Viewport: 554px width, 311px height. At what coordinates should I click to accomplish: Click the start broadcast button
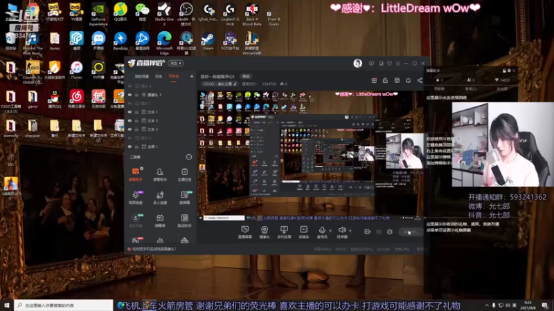(x=411, y=232)
